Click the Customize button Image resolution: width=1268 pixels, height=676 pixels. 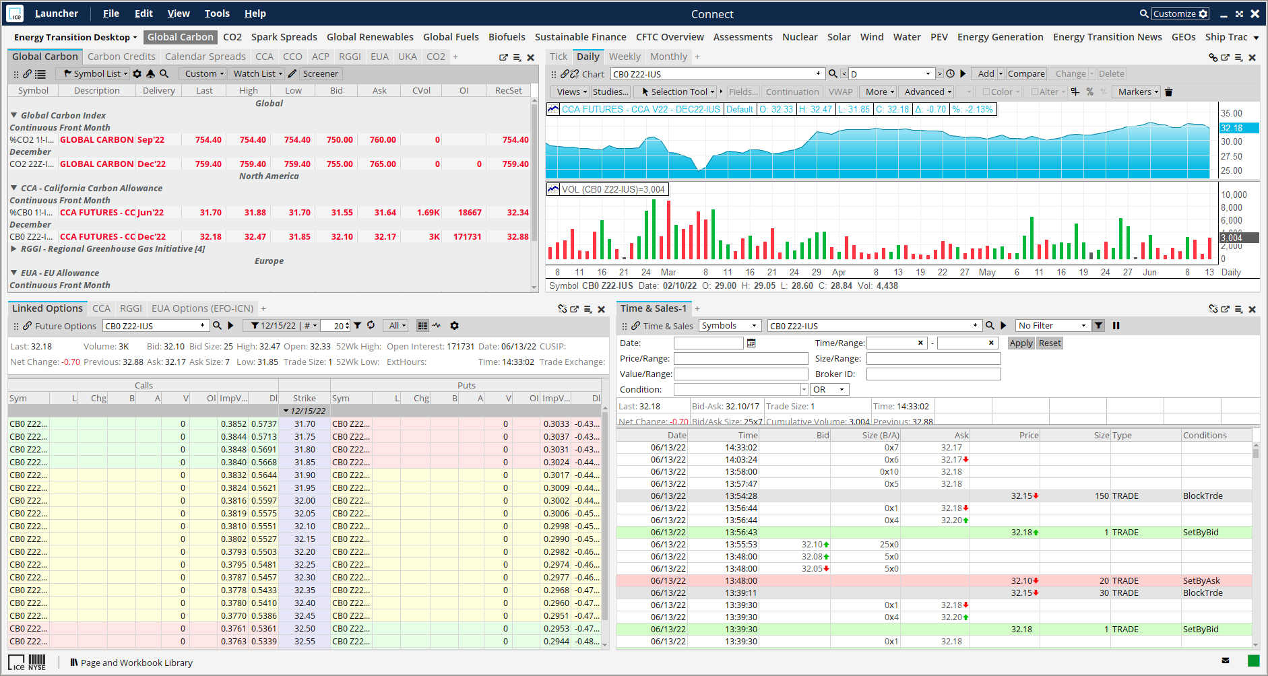point(1180,13)
